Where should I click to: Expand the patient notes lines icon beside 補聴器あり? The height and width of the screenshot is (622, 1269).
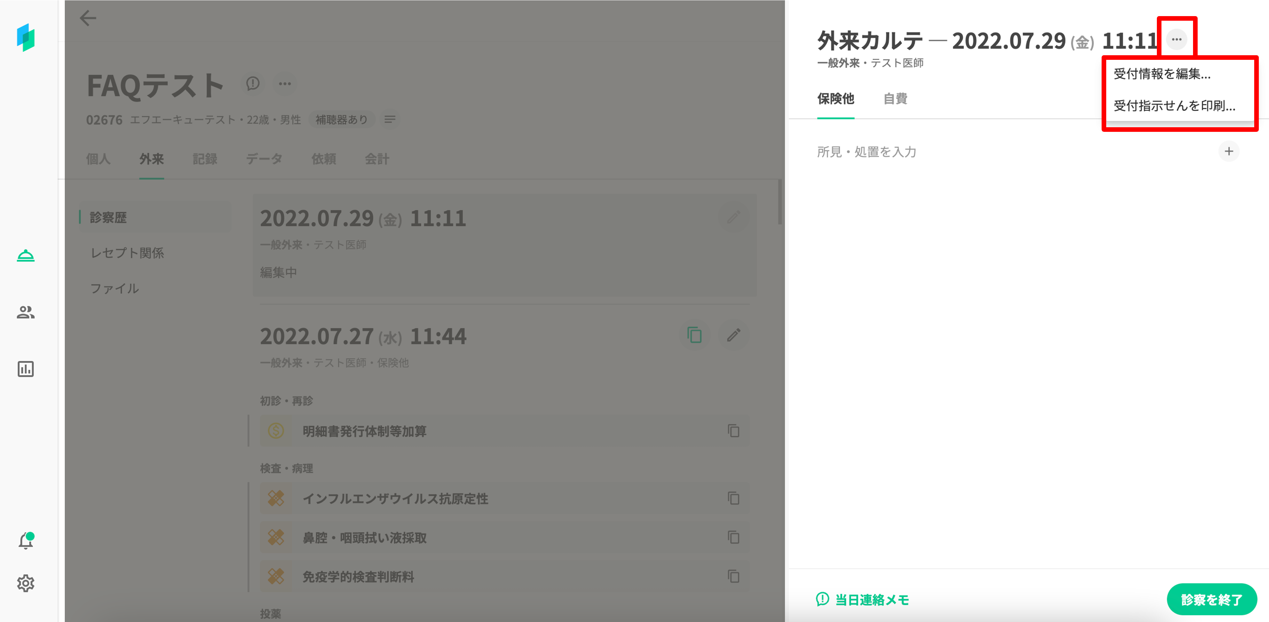pyautogui.click(x=390, y=120)
